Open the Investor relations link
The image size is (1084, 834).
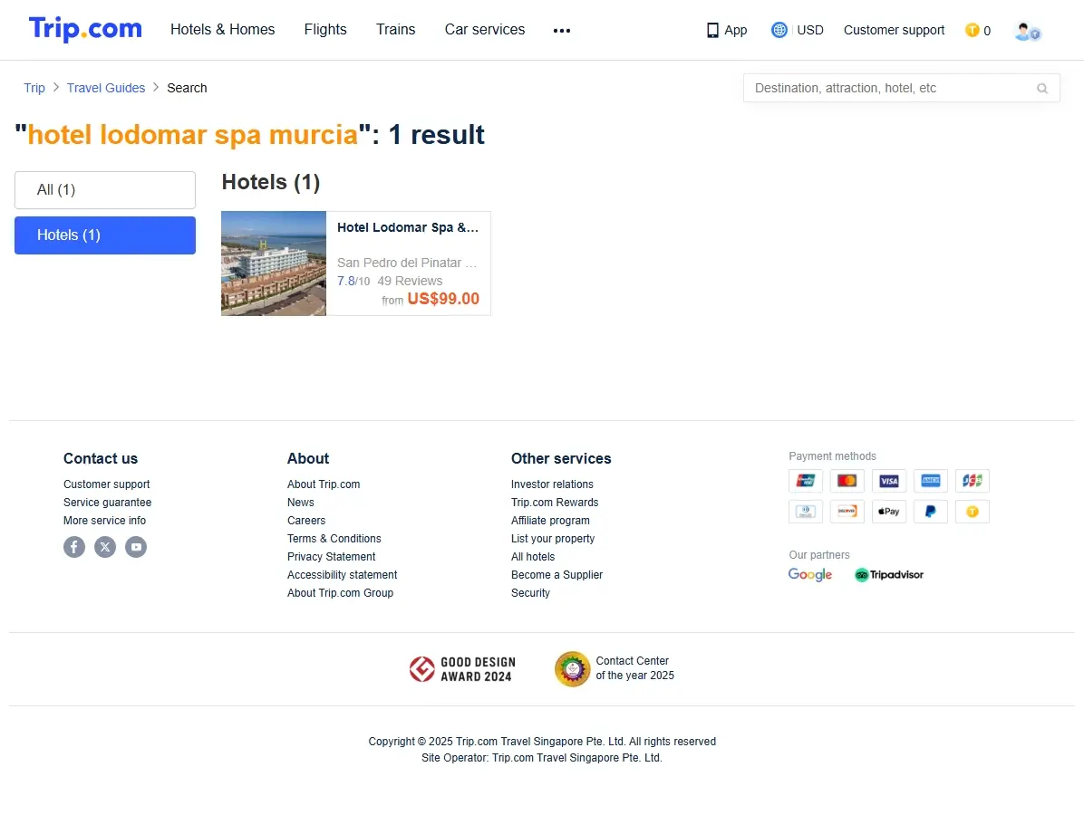[x=552, y=484]
